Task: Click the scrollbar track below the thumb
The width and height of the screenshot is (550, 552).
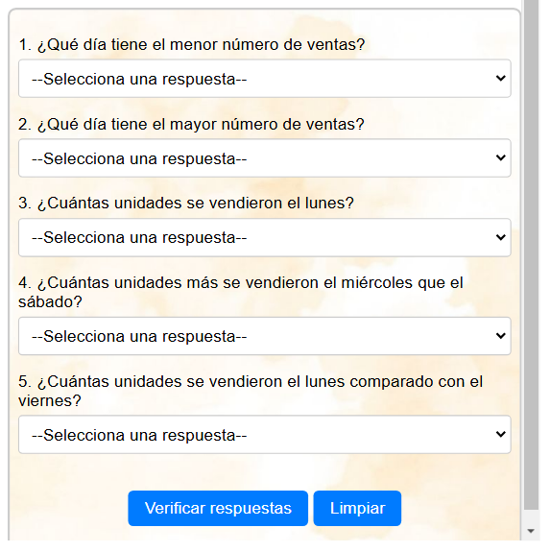Action: (x=532, y=516)
